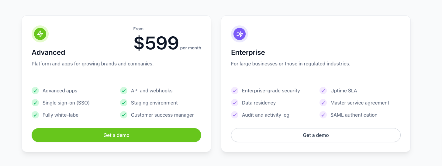Click the checkmark next to API and webhooks
Screen dimensions: 442x166
point(124,91)
